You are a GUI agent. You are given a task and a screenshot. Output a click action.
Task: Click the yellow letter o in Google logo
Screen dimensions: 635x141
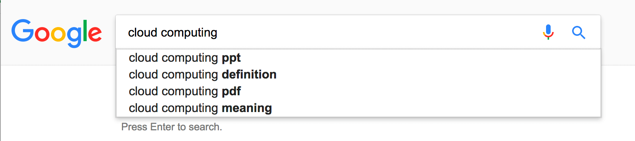pos(58,34)
